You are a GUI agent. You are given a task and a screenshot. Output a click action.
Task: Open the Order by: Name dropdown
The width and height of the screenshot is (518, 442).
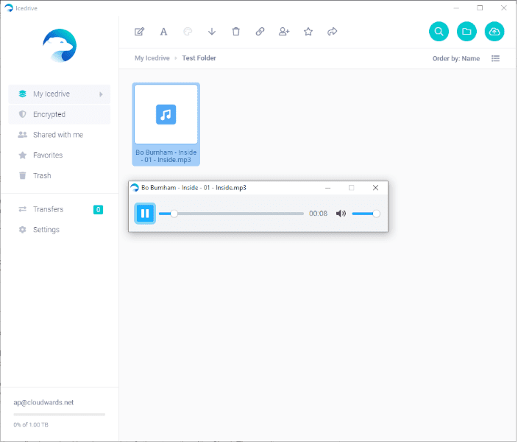(456, 58)
